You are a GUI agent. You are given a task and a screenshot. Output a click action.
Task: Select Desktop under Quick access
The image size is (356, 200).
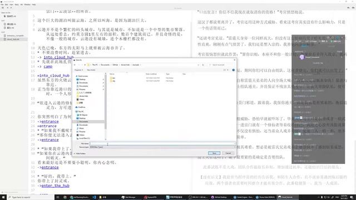pyautogui.click(x=82, y=79)
